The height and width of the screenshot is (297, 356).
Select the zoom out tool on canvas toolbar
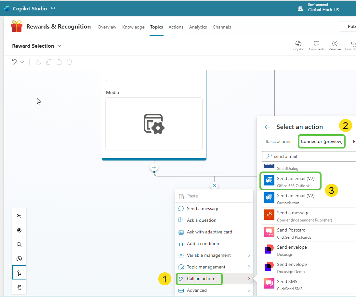point(19,244)
